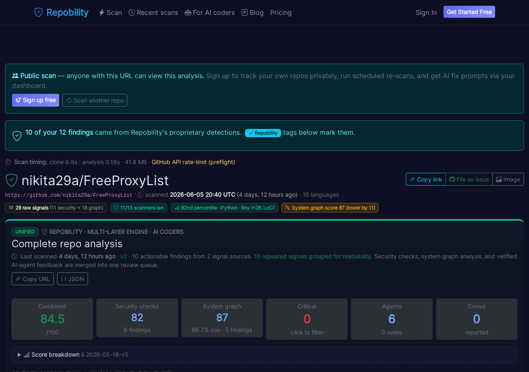Click Scan another repo button
Viewport: 529px width, 372px height.
[x=95, y=100]
